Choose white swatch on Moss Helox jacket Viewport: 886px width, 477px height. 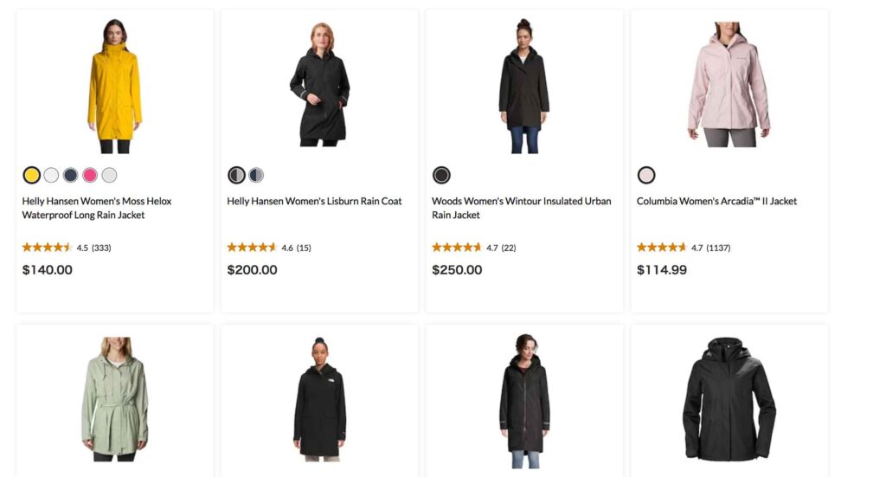coord(51,175)
